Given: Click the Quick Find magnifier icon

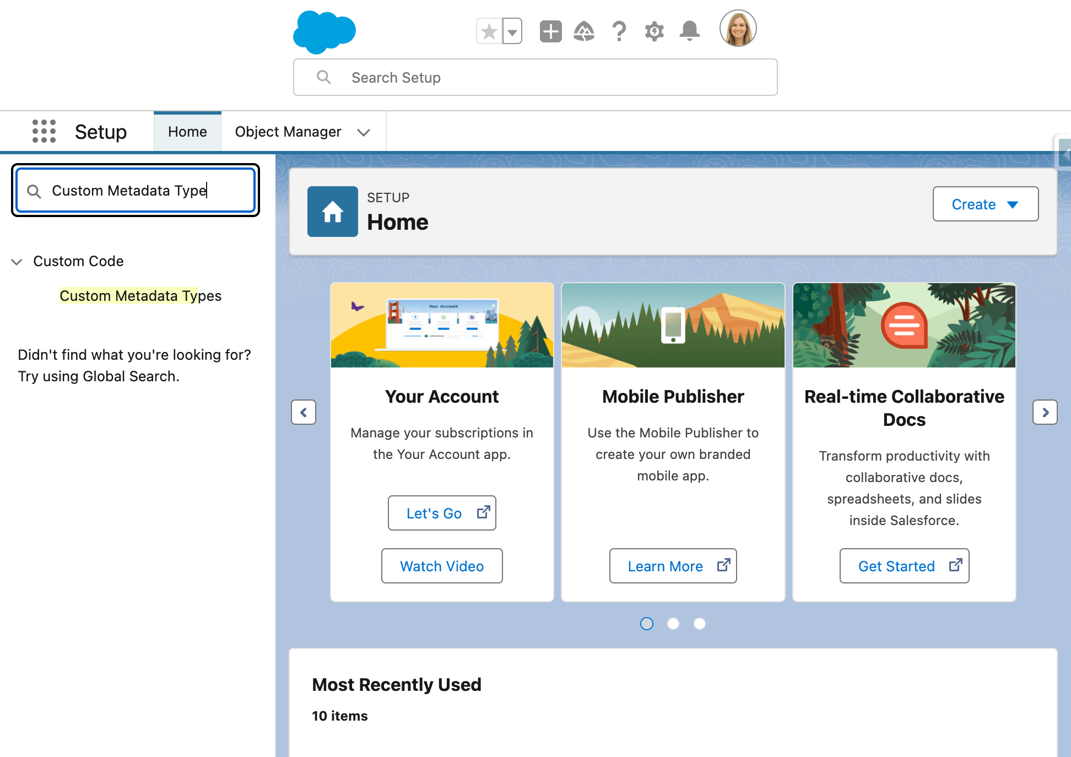Looking at the screenshot, I should pyautogui.click(x=34, y=191).
